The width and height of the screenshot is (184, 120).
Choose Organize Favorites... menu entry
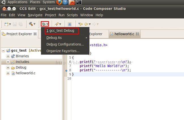click(65, 51)
